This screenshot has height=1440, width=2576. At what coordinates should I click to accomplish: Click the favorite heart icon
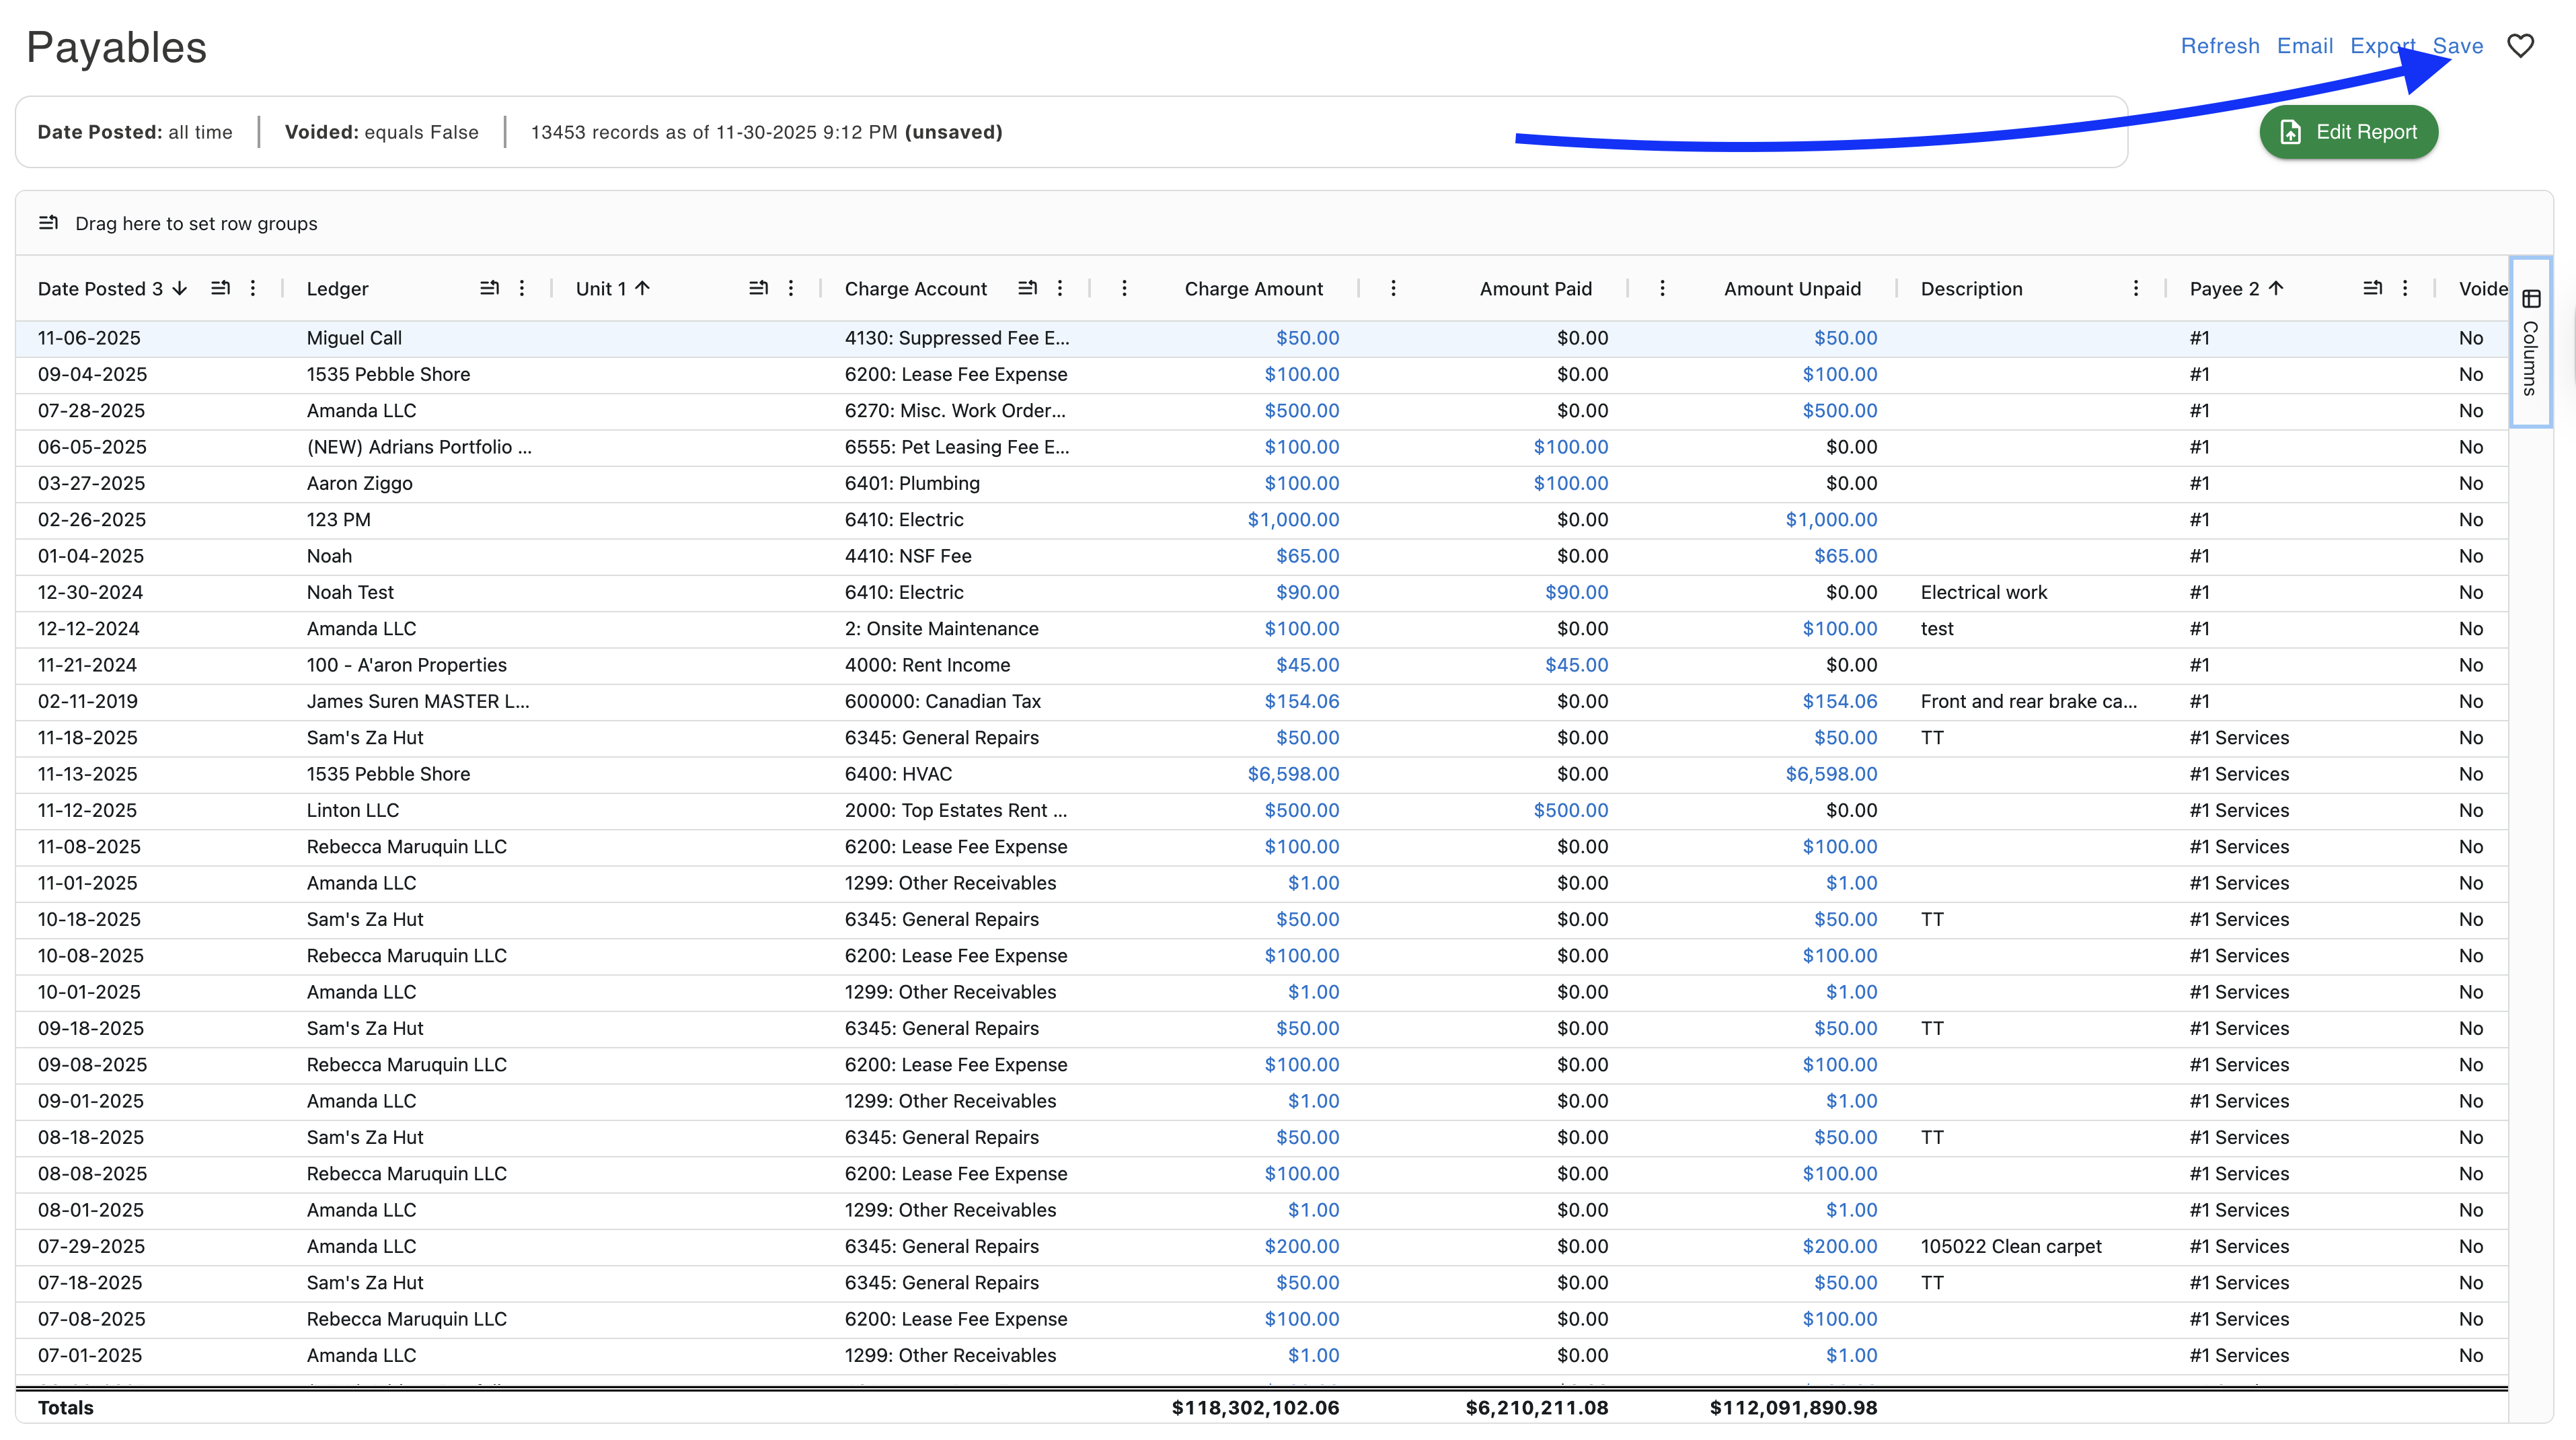[x=2520, y=46]
